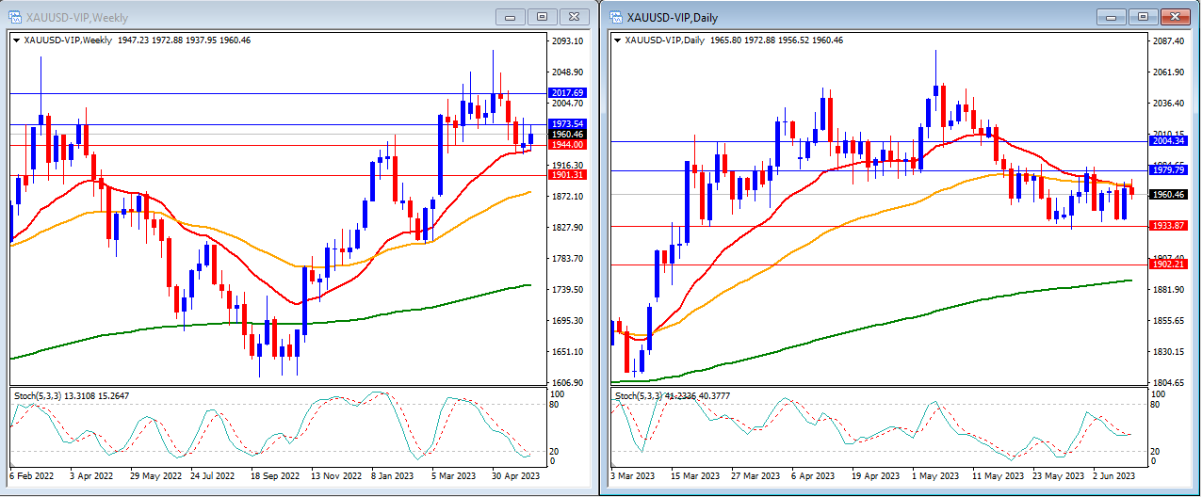Click the Daily chart window title icon
The width and height of the screenshot is (1202, 497).
[616, 17]
